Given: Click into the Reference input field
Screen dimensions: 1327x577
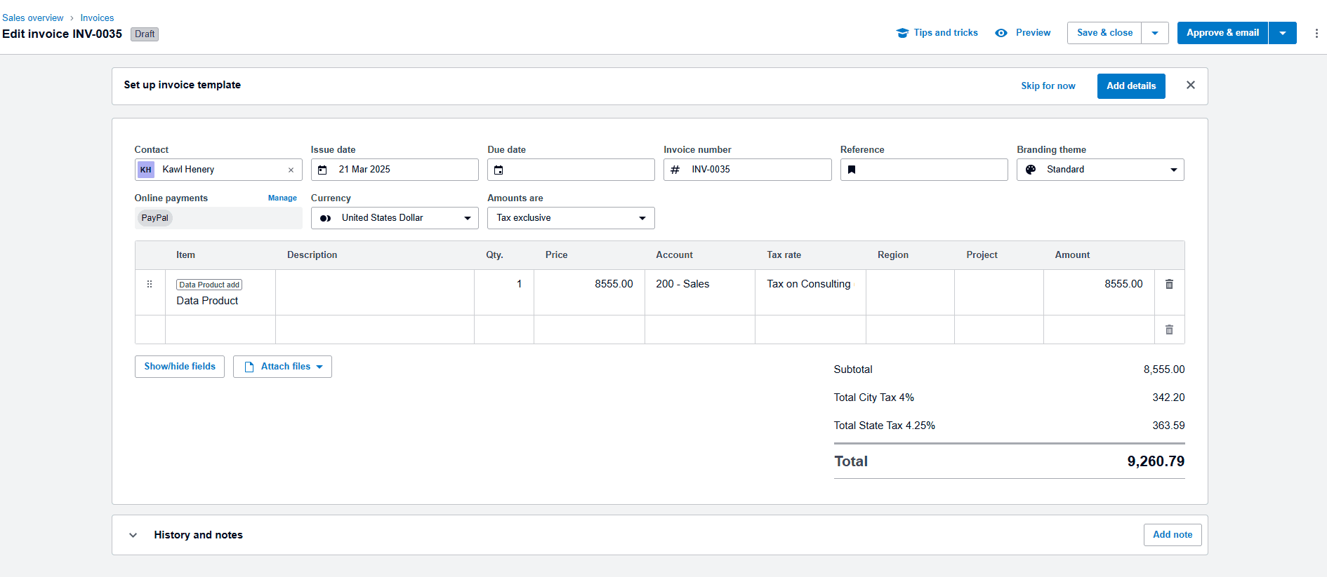Looking at the screenshot, I should coord(930,170).
